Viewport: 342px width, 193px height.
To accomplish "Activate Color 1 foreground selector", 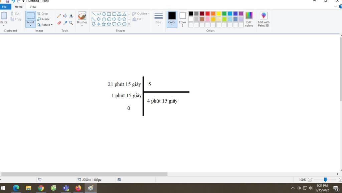I will point(172,19).
